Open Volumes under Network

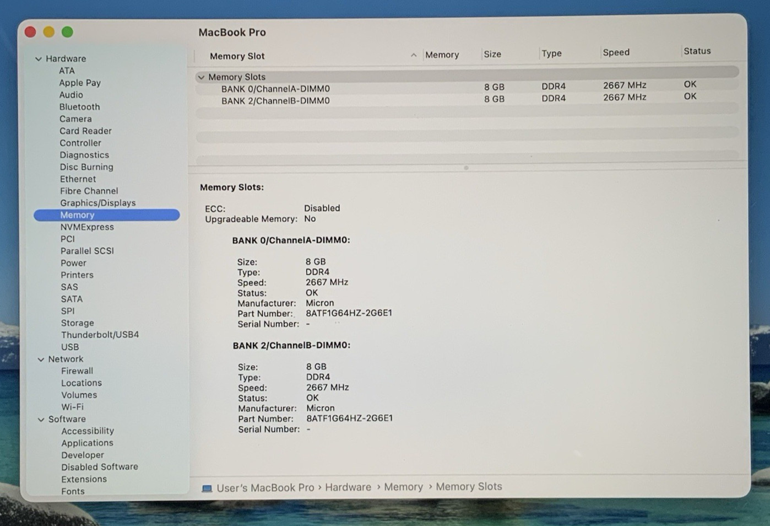79,395
